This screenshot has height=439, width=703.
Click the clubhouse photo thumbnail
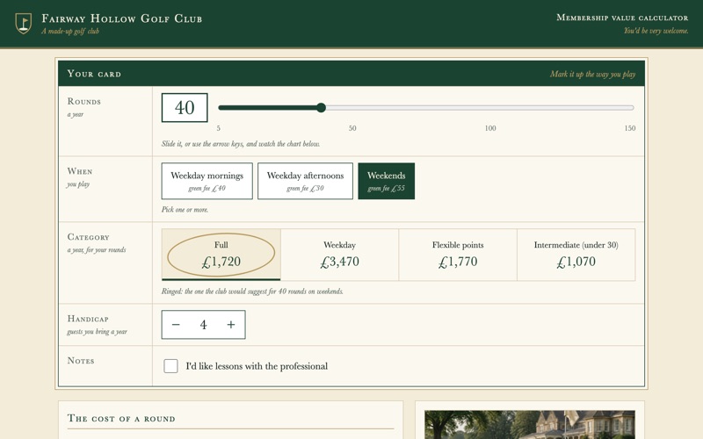(530, 425)
